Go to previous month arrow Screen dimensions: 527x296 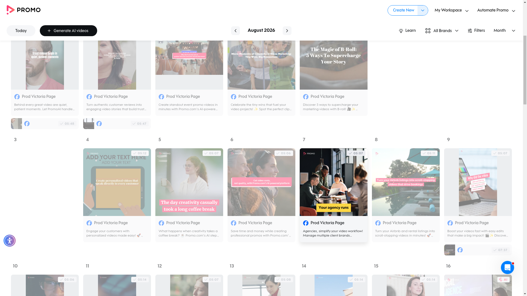pyautogui.click(x=235, y=31)
